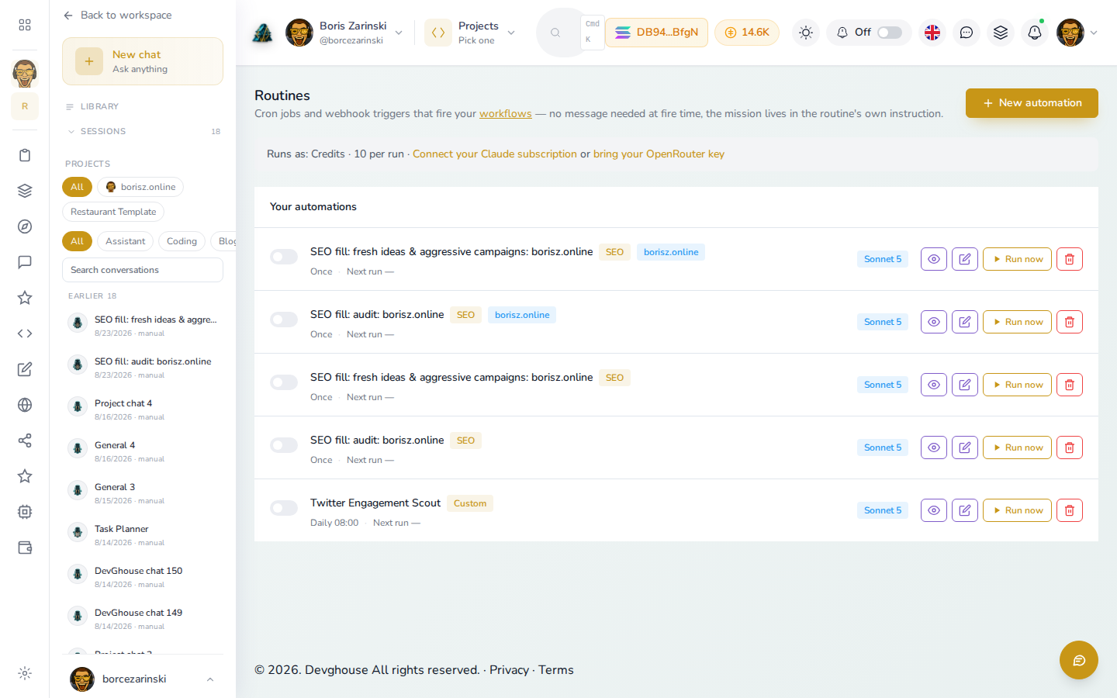Open the LIBRARY section

pyautogui.click(x=99, y=107)
